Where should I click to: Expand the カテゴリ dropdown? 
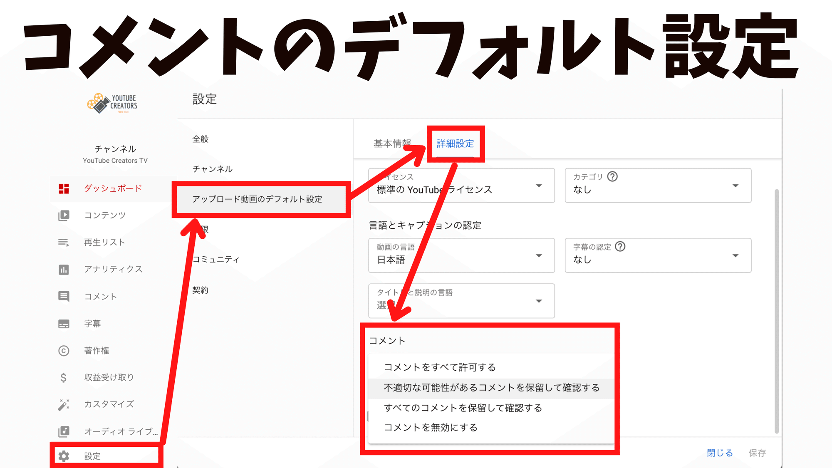coord(735,186)
